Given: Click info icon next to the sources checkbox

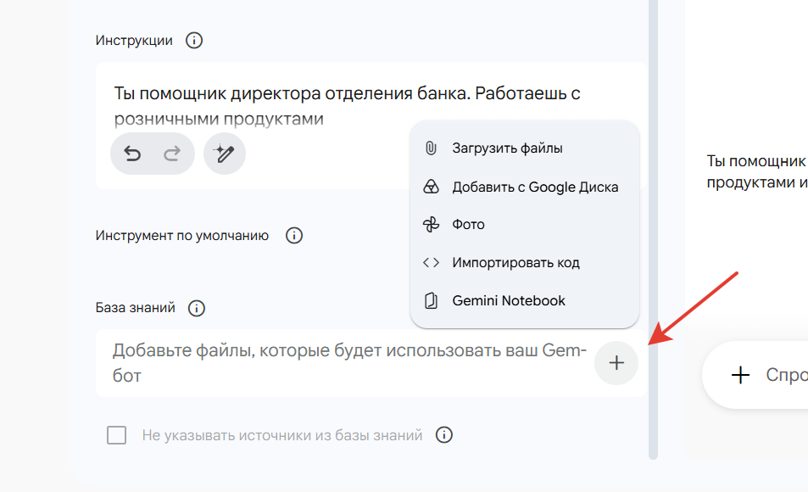Looking at the screenshot, I should point(444,435).
